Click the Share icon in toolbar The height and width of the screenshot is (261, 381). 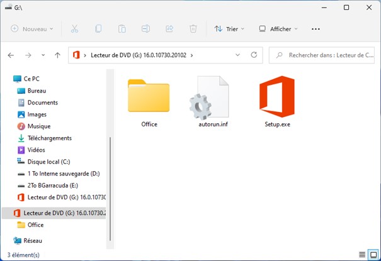tap(169, 29)
